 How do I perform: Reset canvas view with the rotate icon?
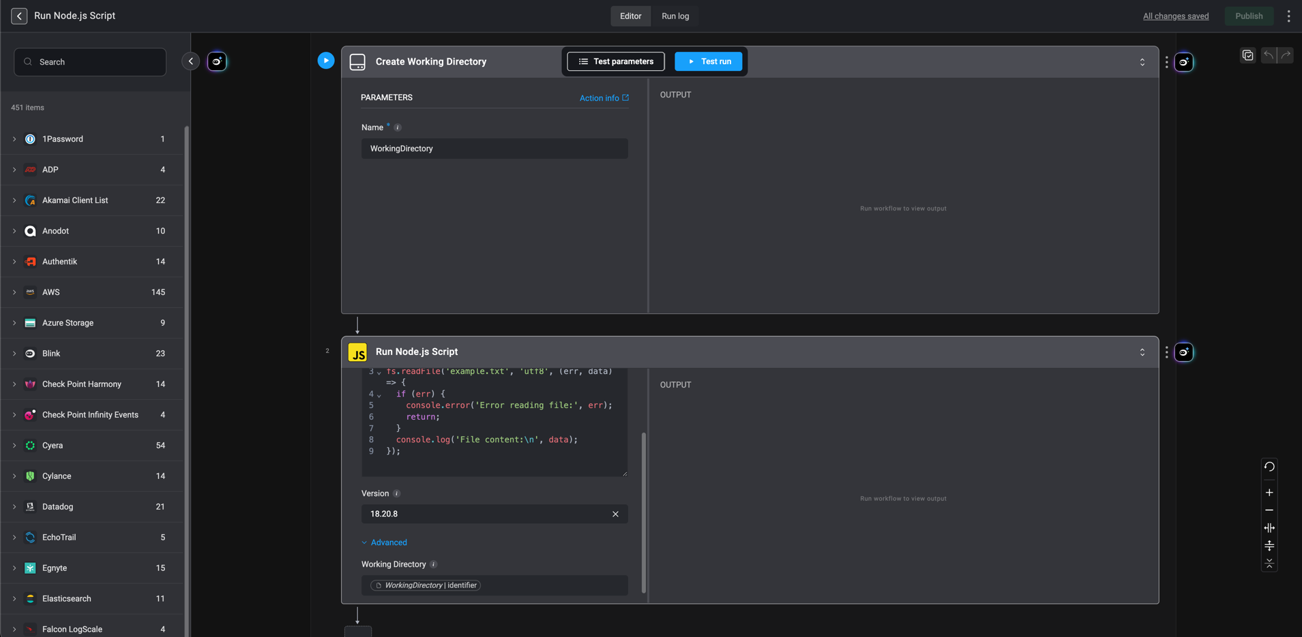pyautogui.click(x=1269, y=467)
